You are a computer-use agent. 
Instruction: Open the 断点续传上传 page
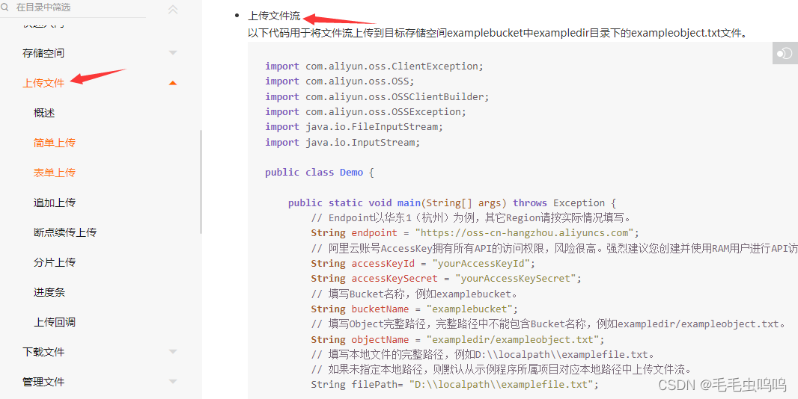click(x=65, y=232)
